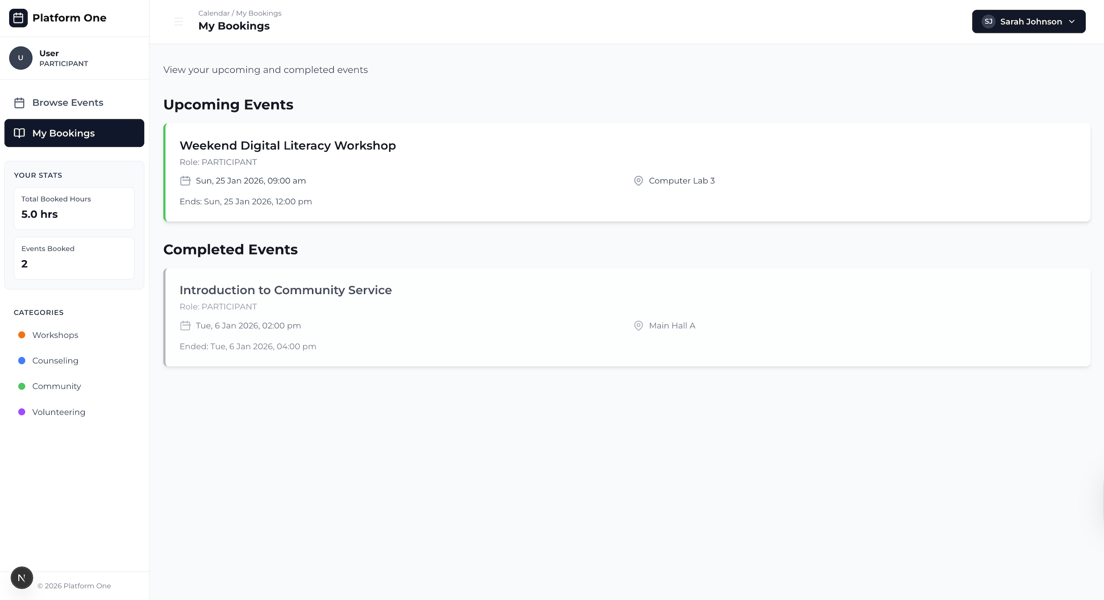Select the Counseling category
The width and height of the screenshot is (1104, 600).
click(55, 361)
